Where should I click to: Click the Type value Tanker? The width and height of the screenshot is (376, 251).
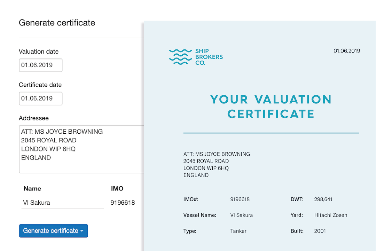pos(238,231)
